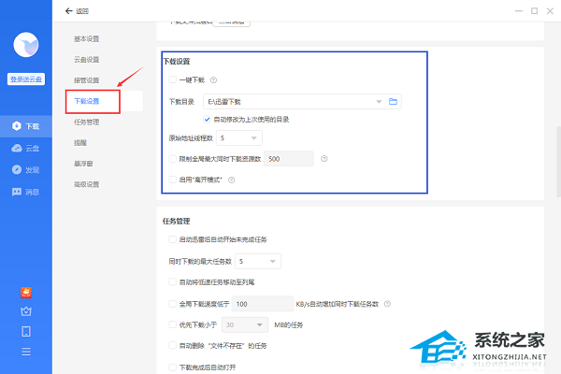Tick the 全局下载速度低于 checkbox
This screenshot has width=561, height=374.
tap(172, 304)
